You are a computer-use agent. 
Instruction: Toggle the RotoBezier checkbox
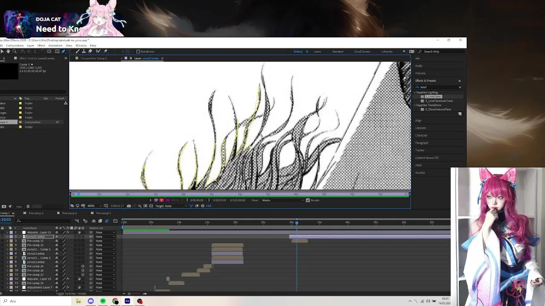click(138, 51)
